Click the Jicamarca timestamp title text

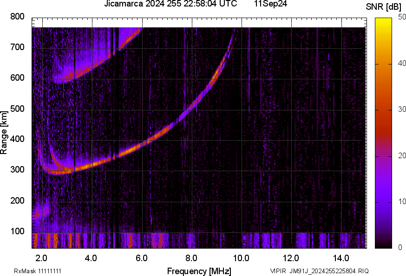[x=171, y=4]
